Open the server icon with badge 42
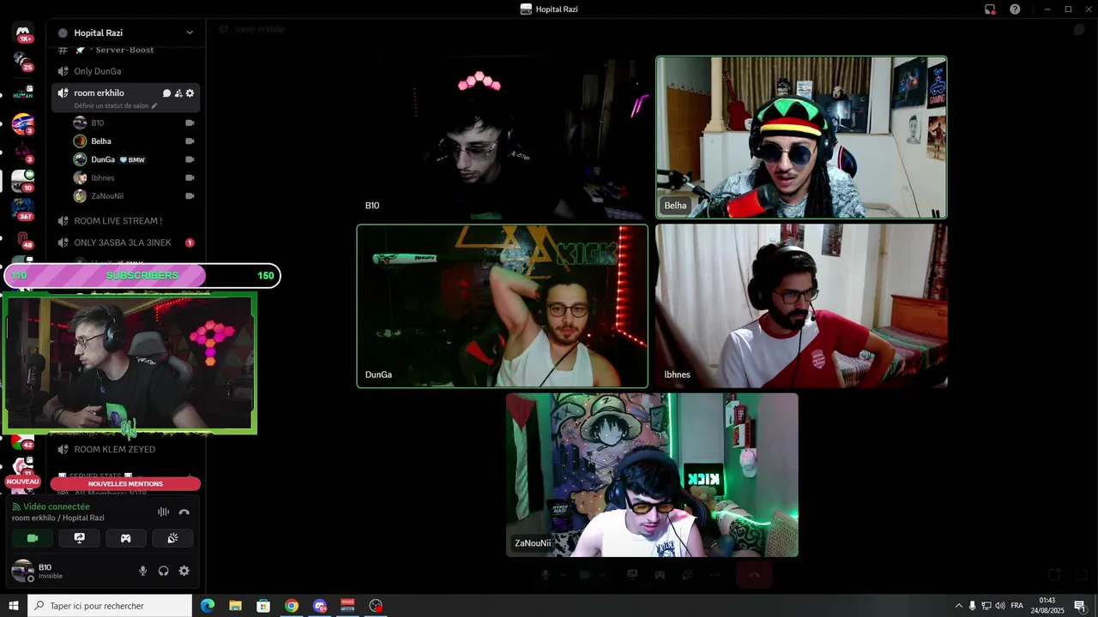This screenshot has width=1098, height=617. (23, 441)
